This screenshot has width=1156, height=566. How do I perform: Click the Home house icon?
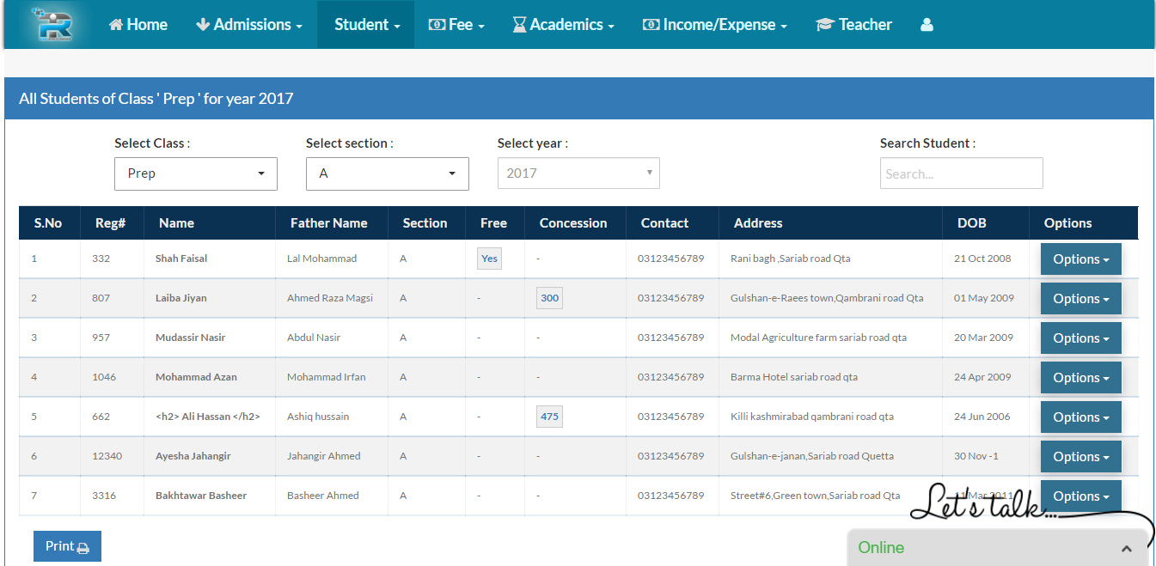[116, 25]
